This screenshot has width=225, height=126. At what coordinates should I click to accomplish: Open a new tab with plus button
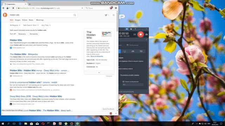(x=30, y=4)
